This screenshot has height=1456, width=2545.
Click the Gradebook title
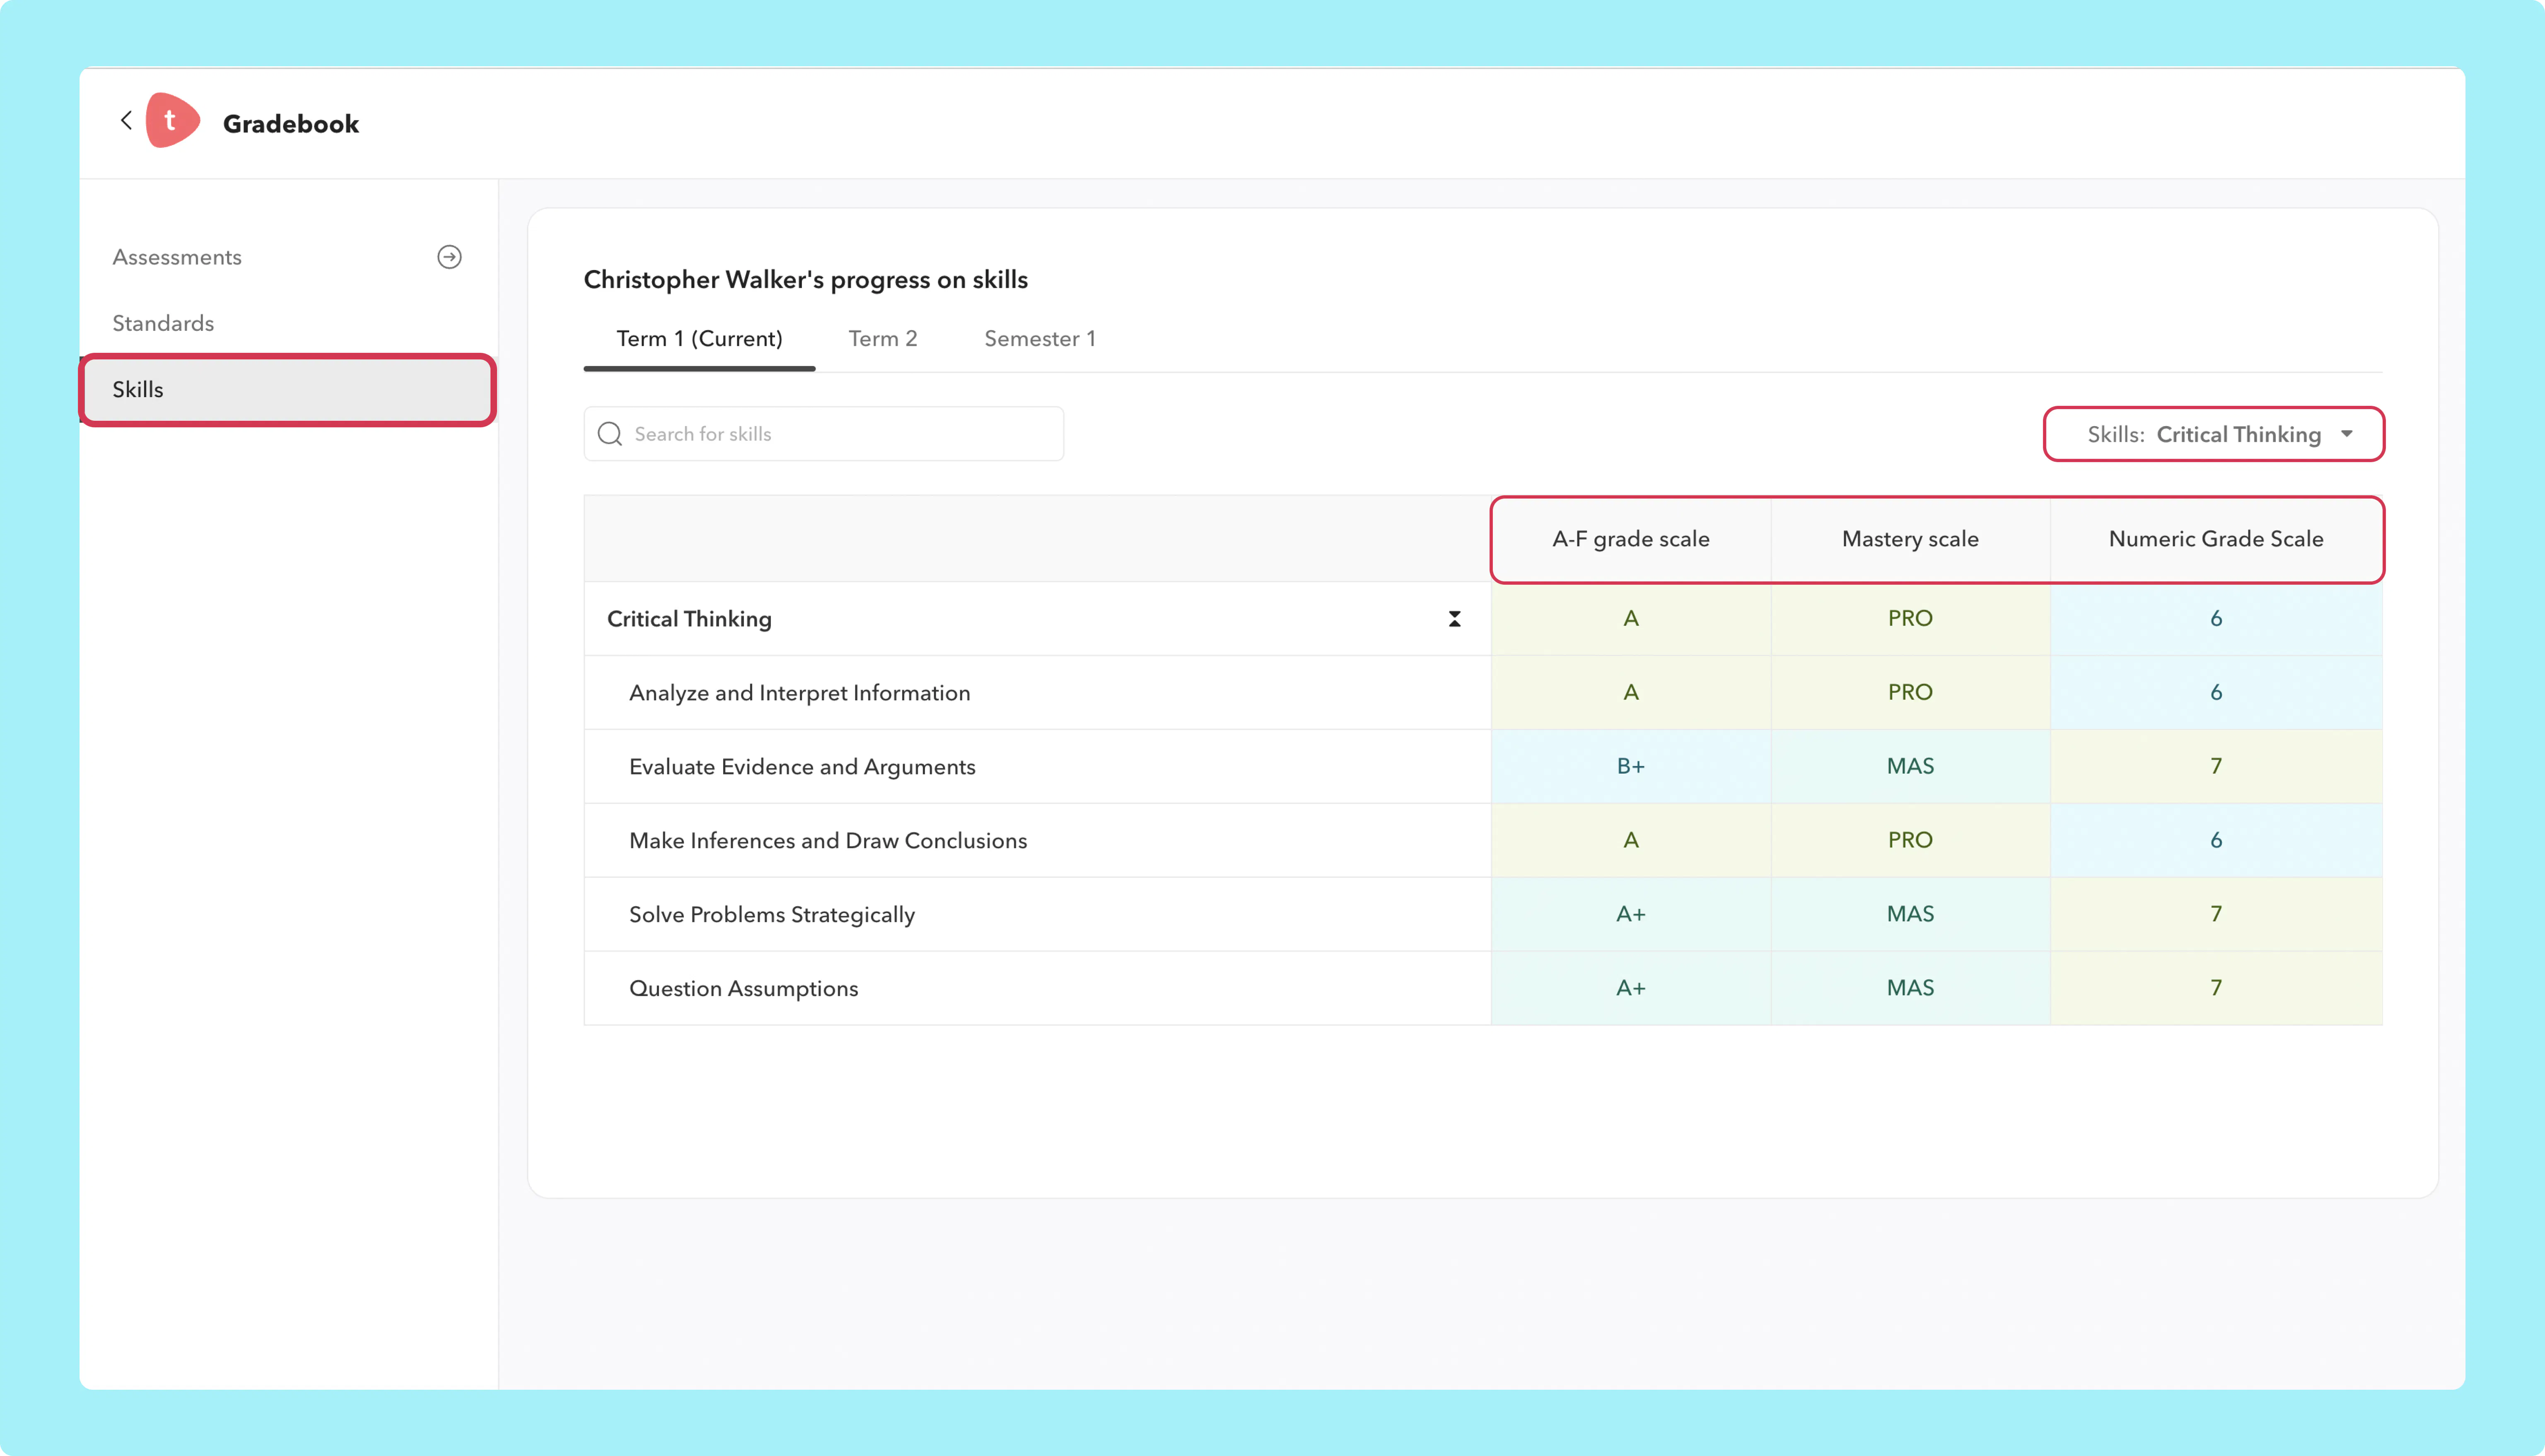click(291, 124)
